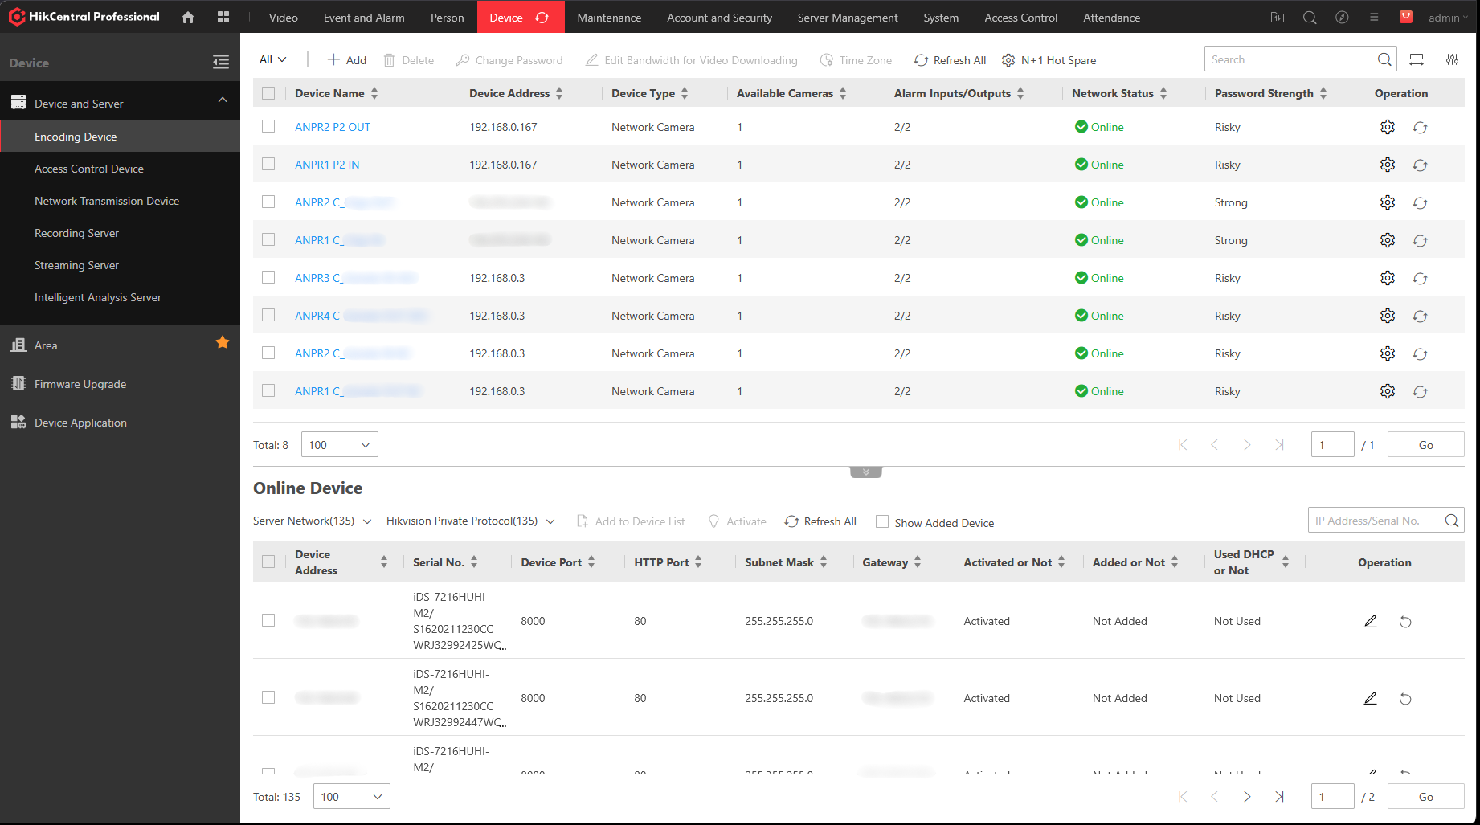Open Server Network(135) dropdown
The height and width of the screenshot is (825, 1480).
(313, 521)
